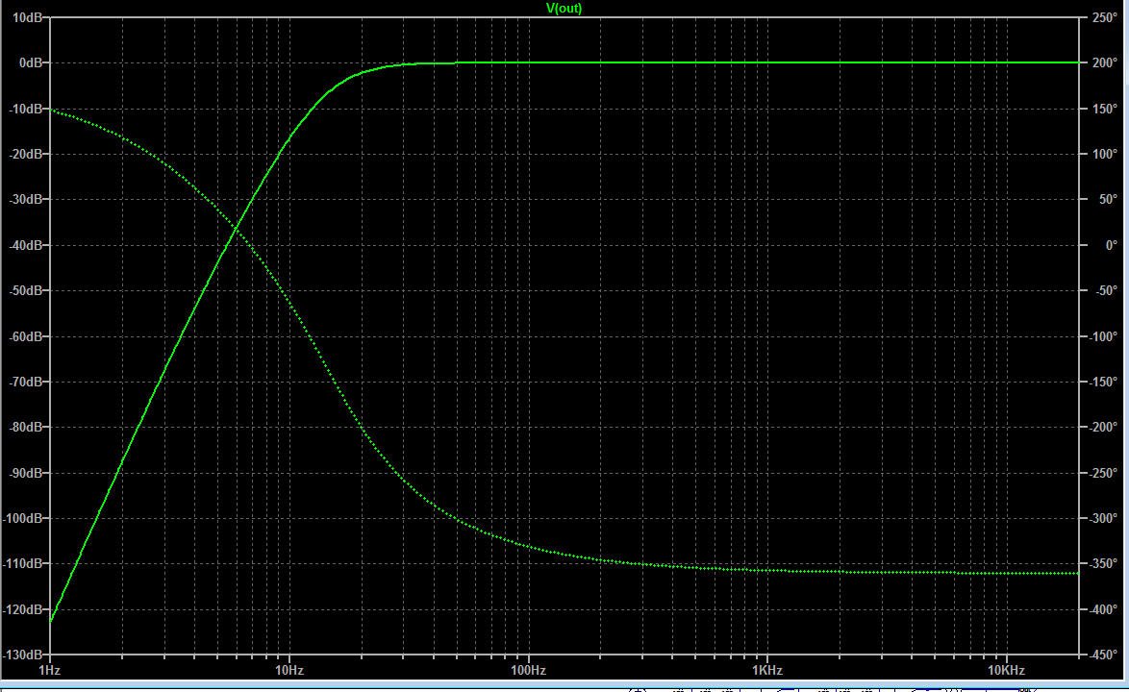
Task: Click the 10KHz frequency axis label
Action: pyautogui.click(x=1006, y=671)
